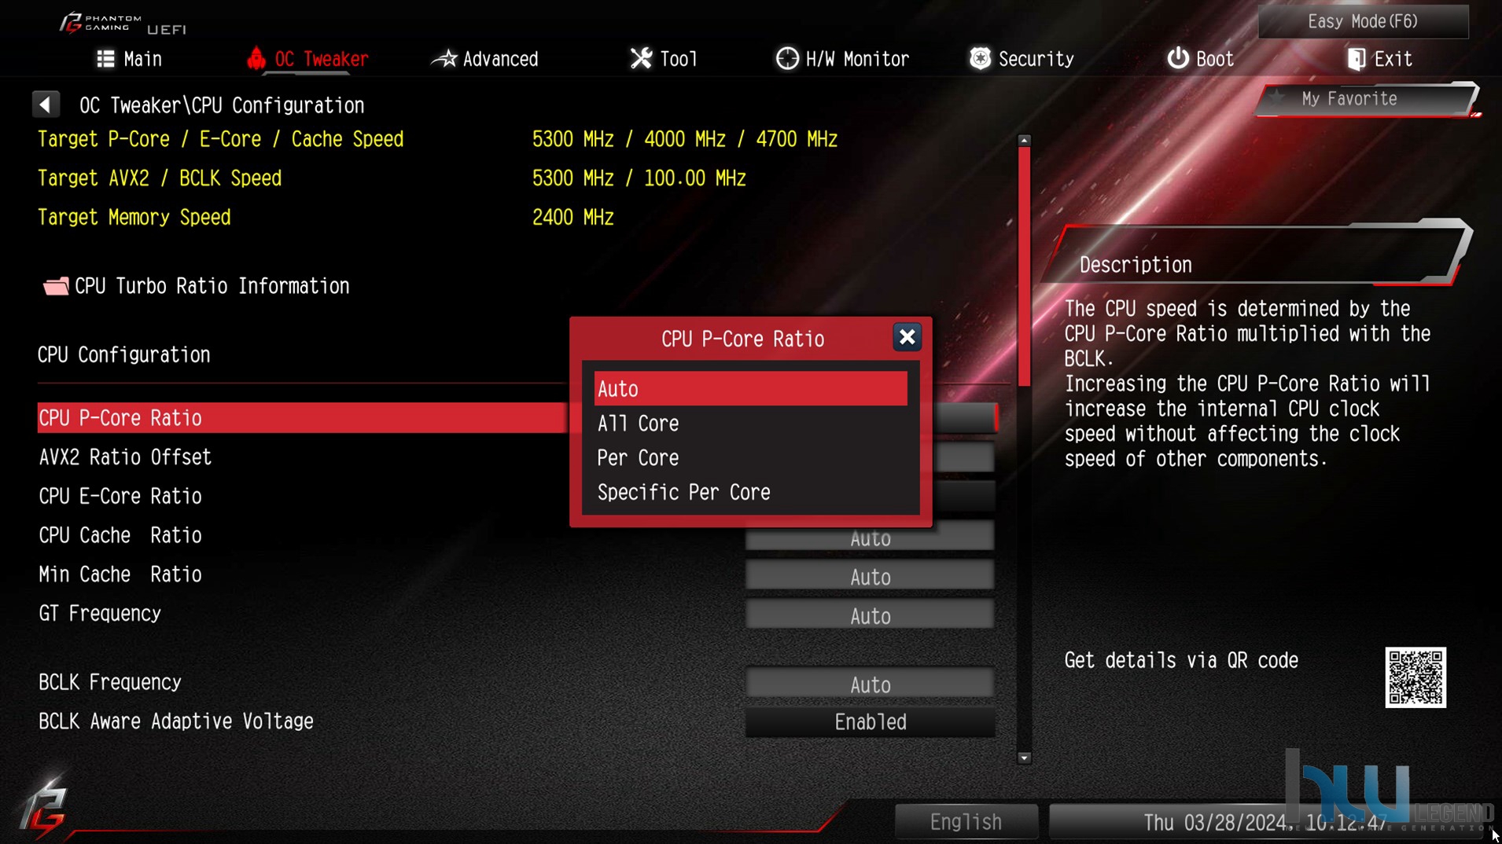Click the QR code image

tap(1415, 677)
